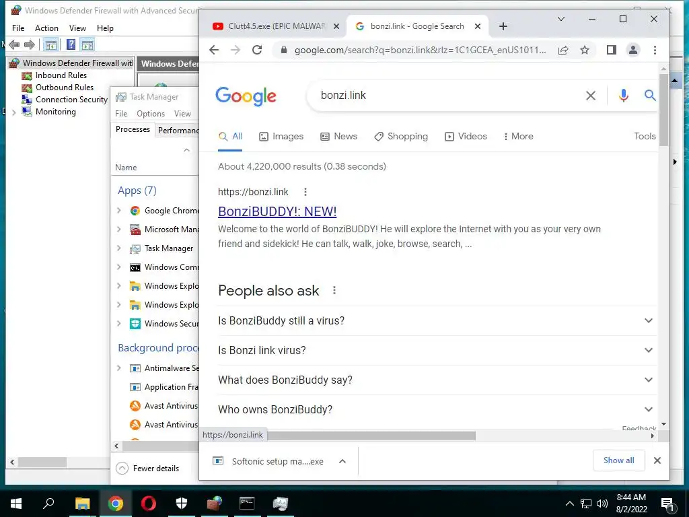Close the downloads bar with X
Viewport: 689px width, 517px height.
pos(657,460)
